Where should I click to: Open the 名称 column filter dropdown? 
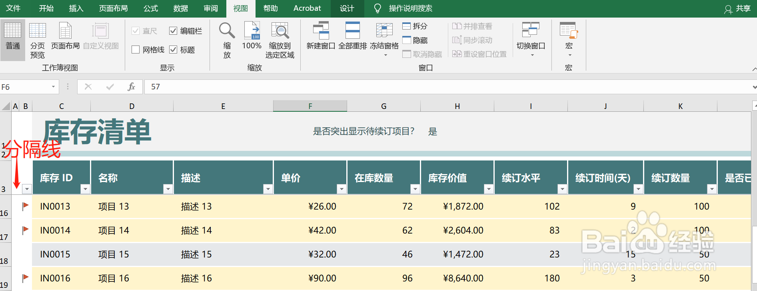[x=168, y=189]
